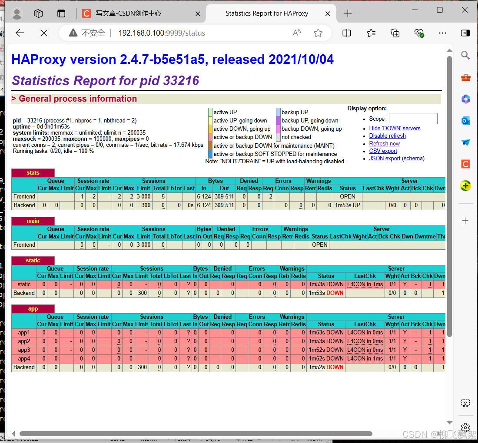The height and width of the screenshot is (443, 478).
Task: Click the main proxy header label
Action: (33, 221)
